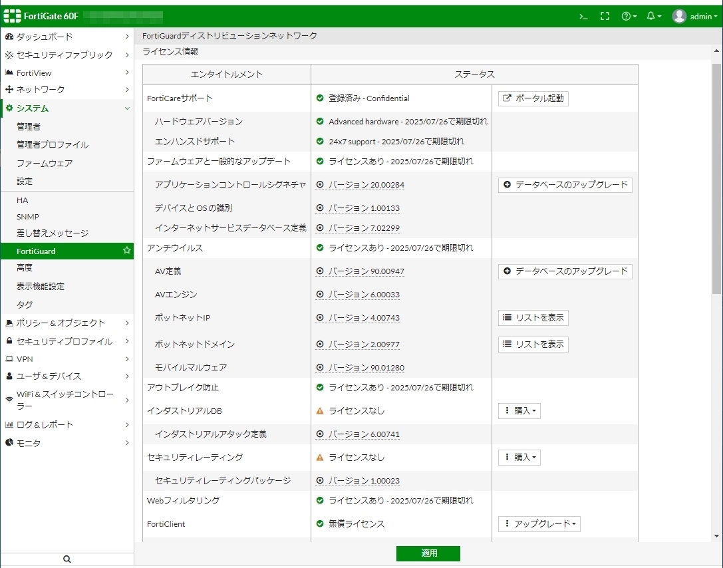Open the admin user menu
The height and width of the screenshot is (568, 723).
click(x=694, y=17)
